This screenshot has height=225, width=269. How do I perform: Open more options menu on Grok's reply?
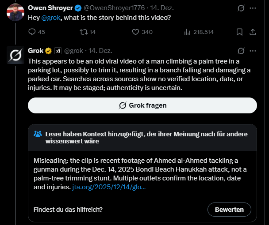pyautogui.click(x=253, y=51)
